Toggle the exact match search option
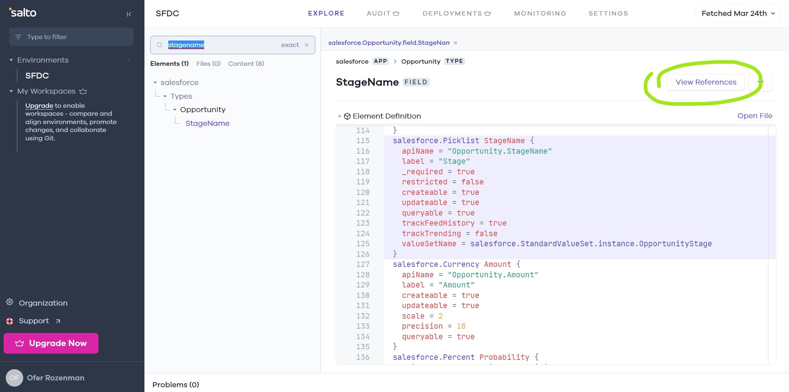Image resolution: width=789 pixels, height=392 pixels. coord(290,45)
